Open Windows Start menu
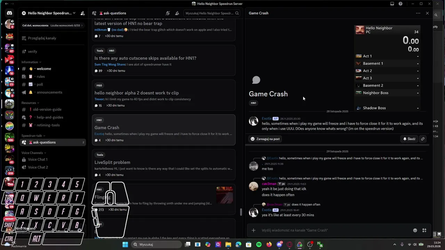 coord(125,244)
